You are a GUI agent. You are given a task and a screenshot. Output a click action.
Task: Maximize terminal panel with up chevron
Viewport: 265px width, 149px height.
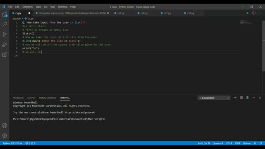point(254,98)
